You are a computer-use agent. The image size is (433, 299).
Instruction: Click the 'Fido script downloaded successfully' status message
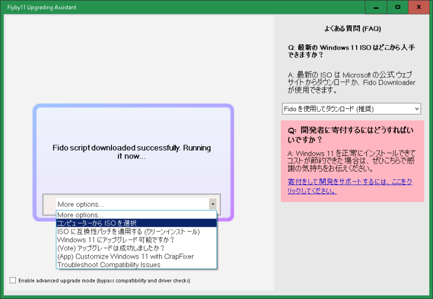[132, 152]
